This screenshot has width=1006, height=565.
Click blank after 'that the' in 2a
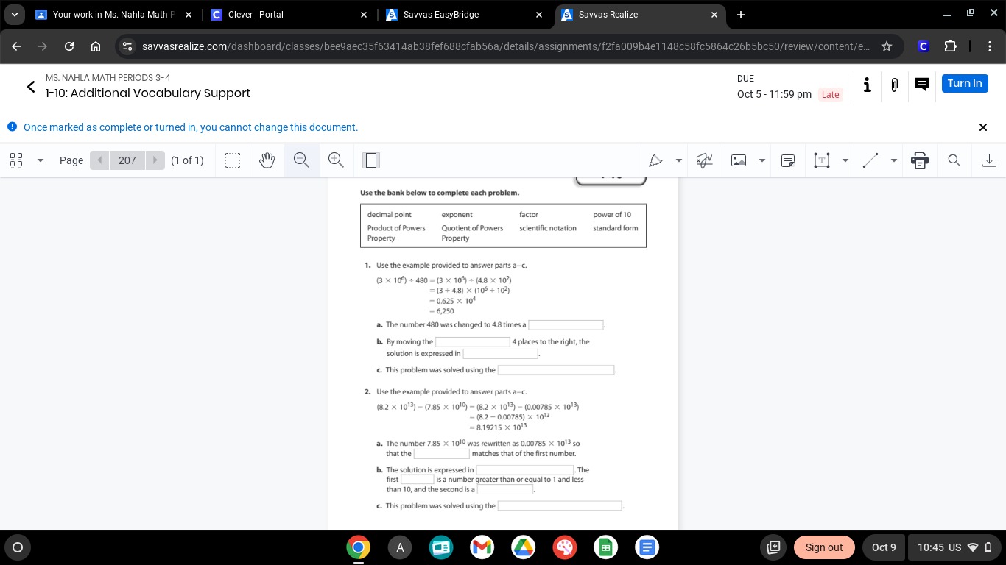click(441, 453)
